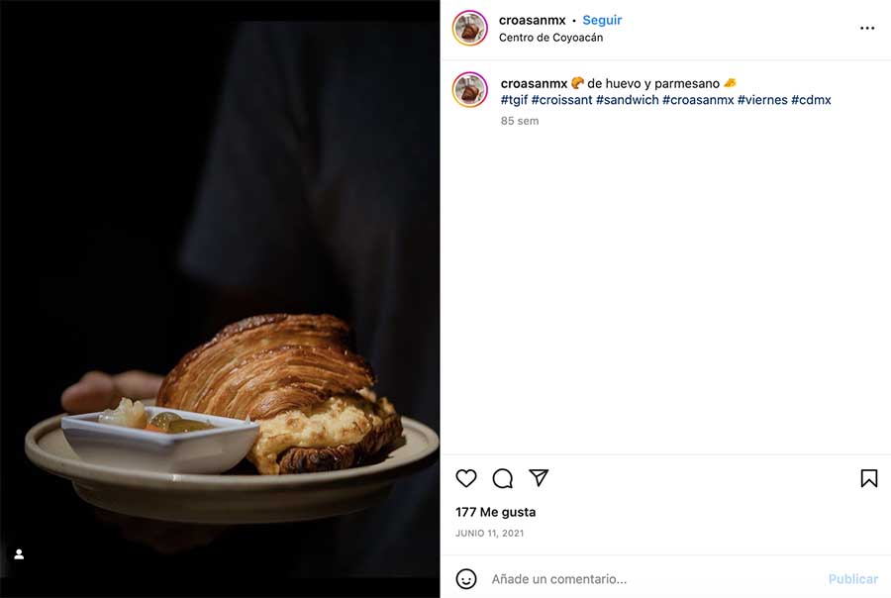This screenshot has height=598, width=891.
Task: Open the croasanmx username in the caption
Action: 534,83
